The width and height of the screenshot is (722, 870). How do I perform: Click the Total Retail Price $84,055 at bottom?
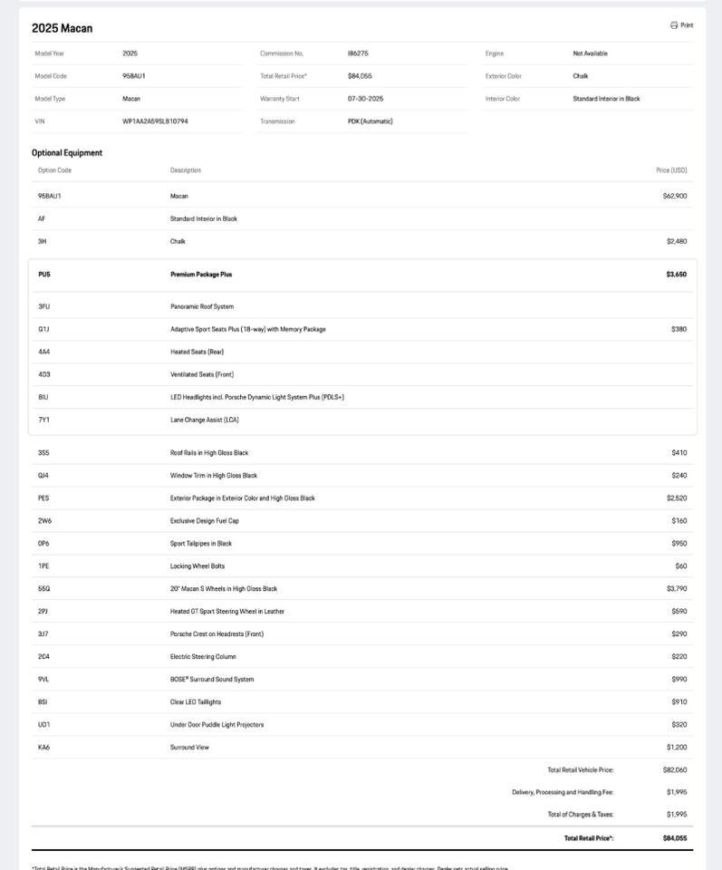tap(675, 838)
